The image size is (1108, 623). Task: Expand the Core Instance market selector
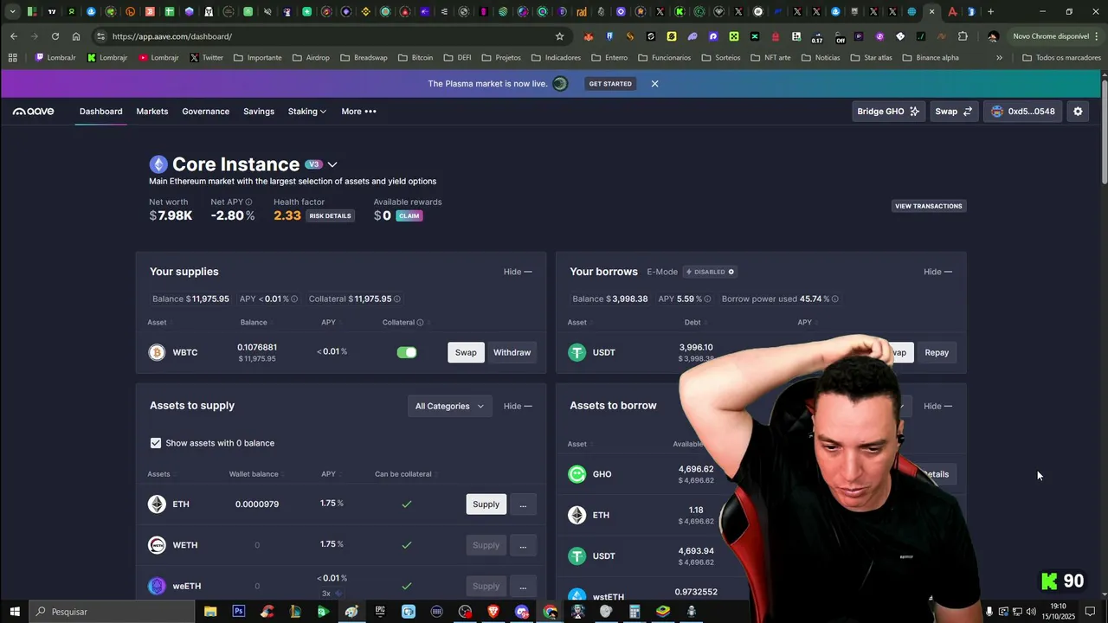pyautogui.click(x=332, y=164)
